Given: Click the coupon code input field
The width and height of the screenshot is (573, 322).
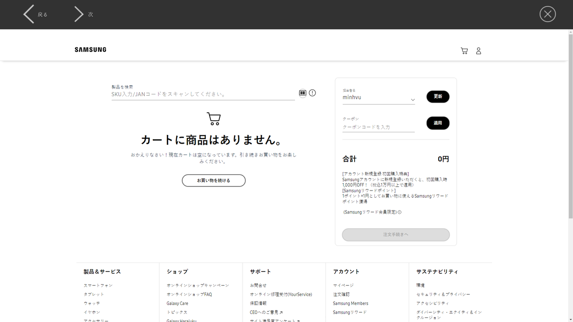Looking at the screenshot, I should pos(379,127).
